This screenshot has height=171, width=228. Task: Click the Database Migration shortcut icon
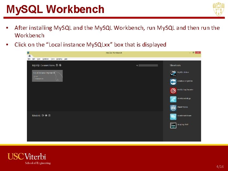[x=173, y=82]
